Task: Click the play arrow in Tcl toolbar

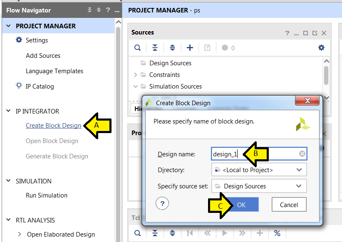Action: 224,233
